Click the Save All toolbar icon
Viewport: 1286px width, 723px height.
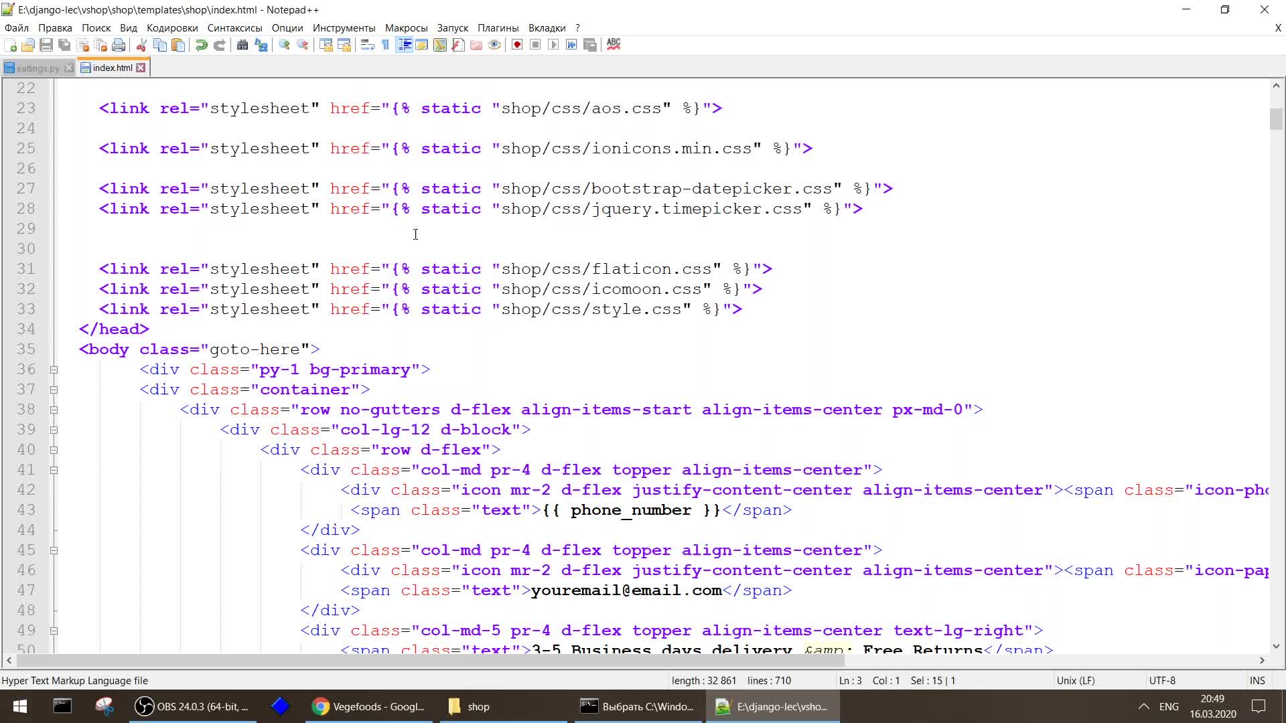(64, 45)
